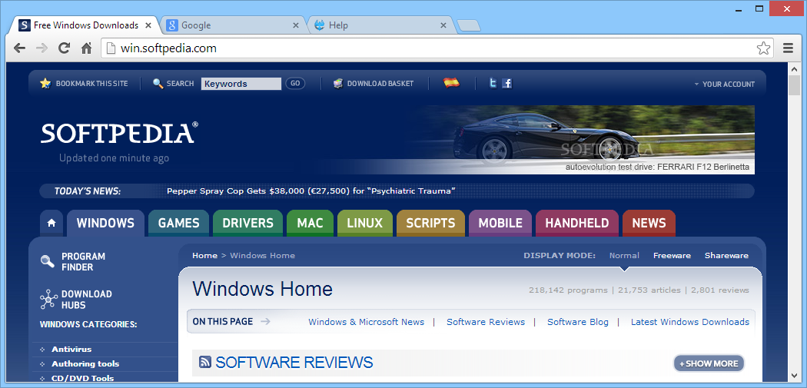Open the LINUX section tab
The width and height of the screenshot is (807, 388).
coord(365,224)
